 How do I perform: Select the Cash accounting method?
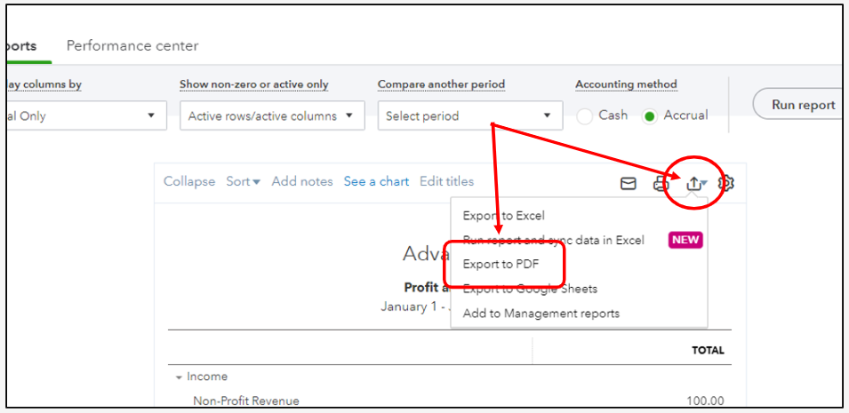click(585, 116)
